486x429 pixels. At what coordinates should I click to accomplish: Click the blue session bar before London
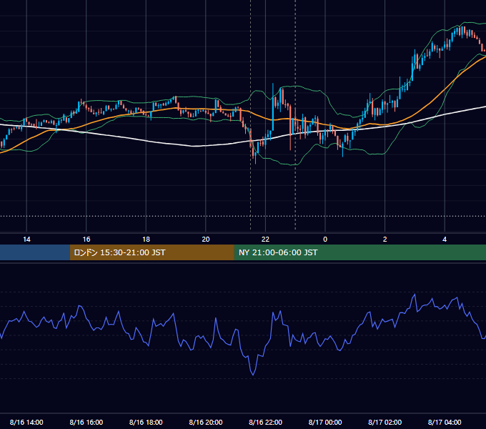[35, 252]
